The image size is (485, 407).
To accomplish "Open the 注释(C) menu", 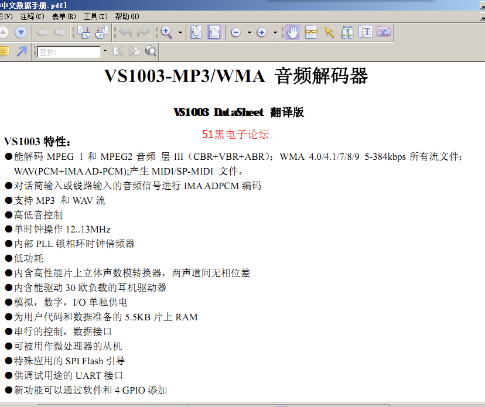I will [x=32, y=16].
